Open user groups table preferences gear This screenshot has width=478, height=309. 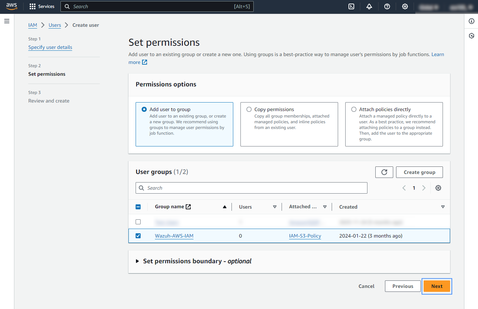[x=438, y=188]
